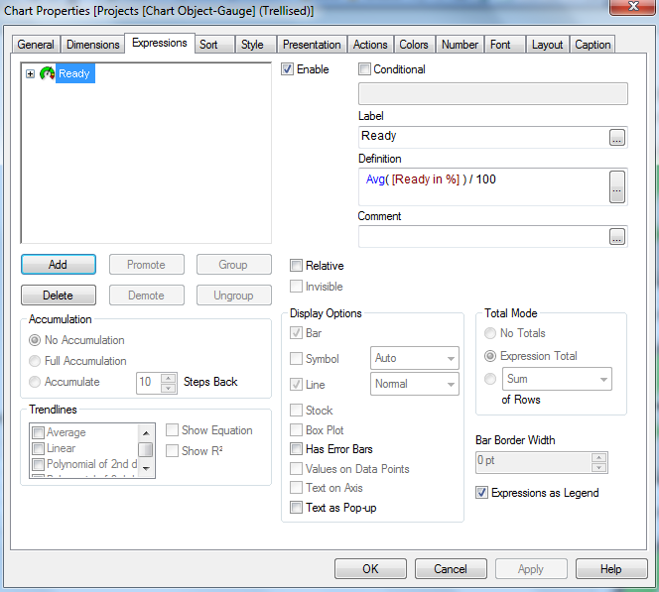Select the Sum of Rows radio button
The height and width of the screenshot is (592, 659).
pos(490,379)
